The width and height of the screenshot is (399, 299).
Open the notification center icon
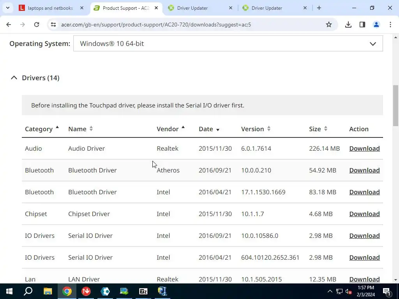[x=387, y=291]
